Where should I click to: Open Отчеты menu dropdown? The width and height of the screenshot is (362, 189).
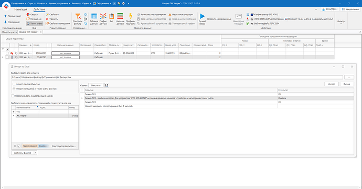pyautogui.click(x=42, y=3)
